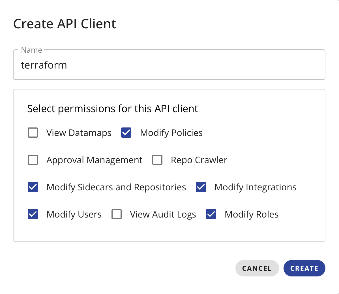Click the Name input field
Screen dimensions: 339x294
click(x=169, y=65)
